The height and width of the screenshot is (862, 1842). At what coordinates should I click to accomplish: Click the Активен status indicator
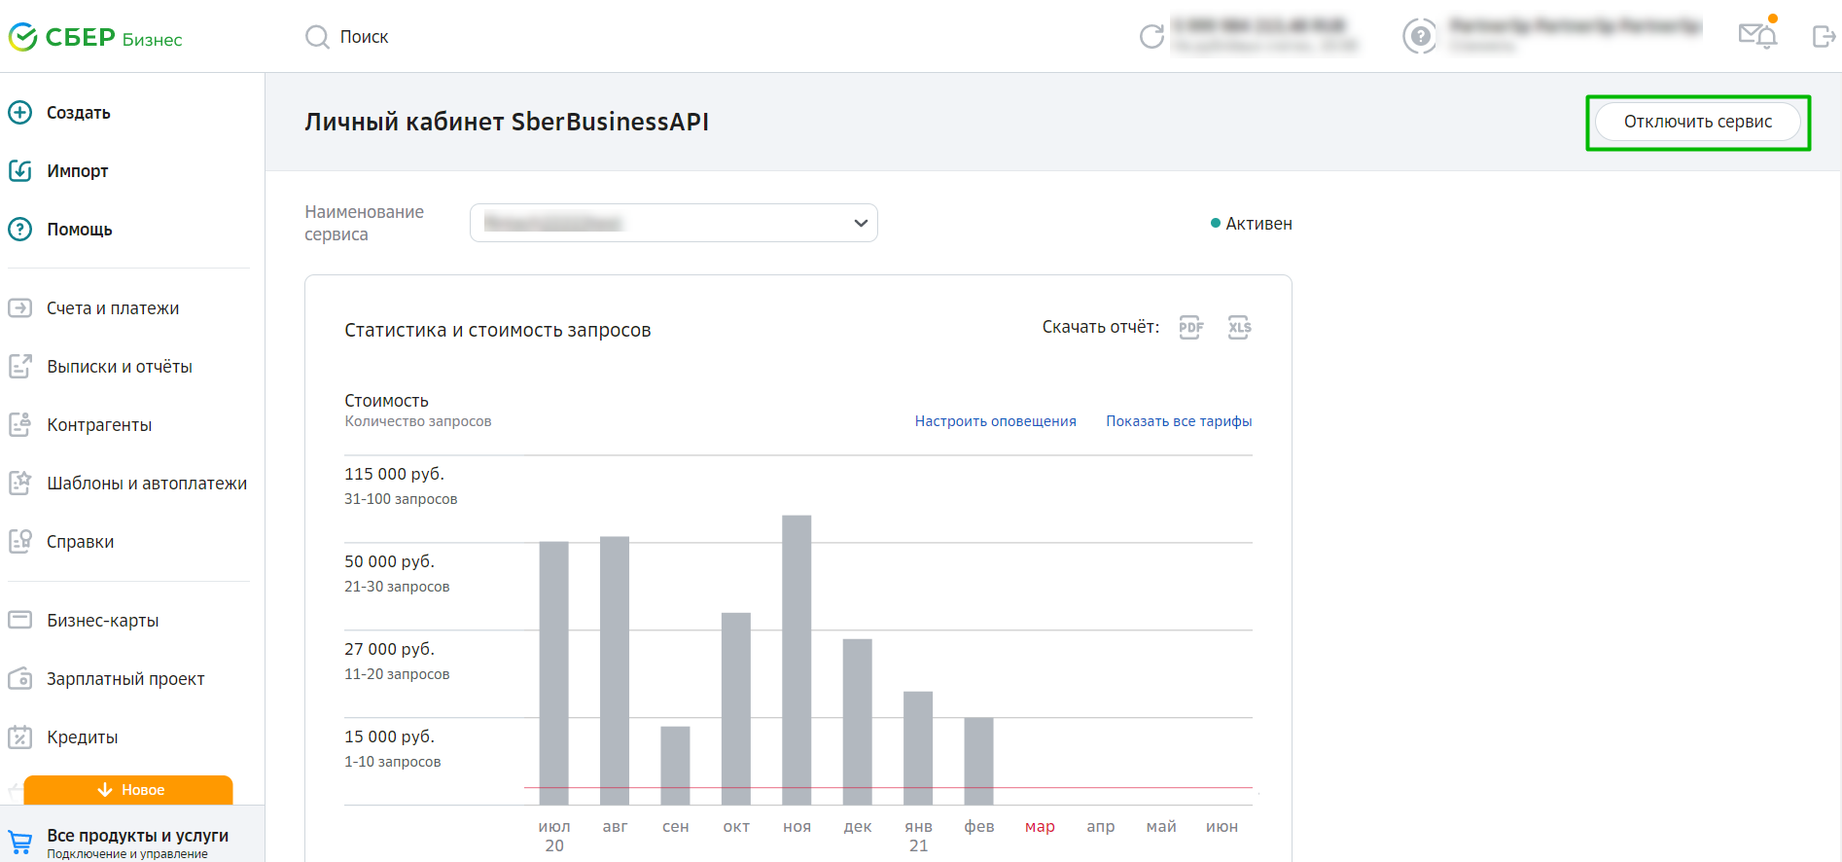coord(1252,224)
